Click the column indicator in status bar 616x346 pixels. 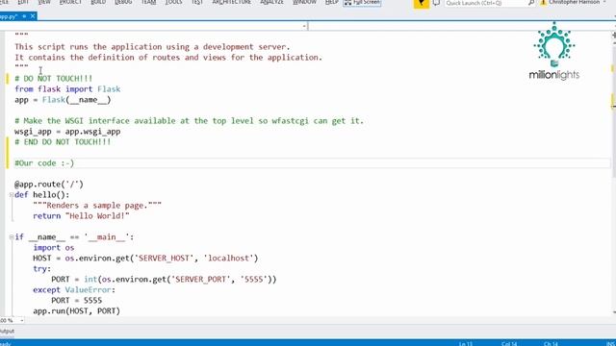tap(509, 344)
